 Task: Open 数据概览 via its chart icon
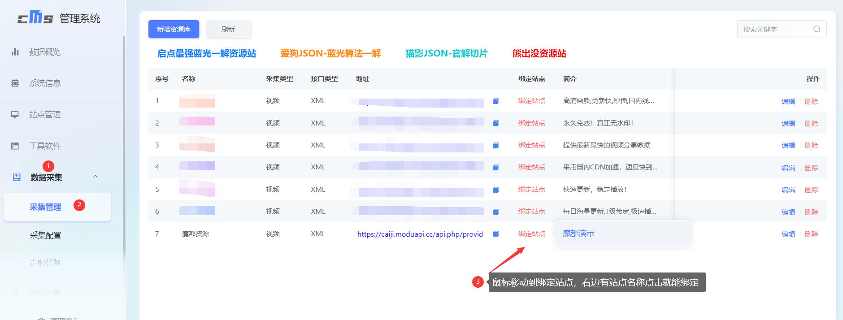15,52
